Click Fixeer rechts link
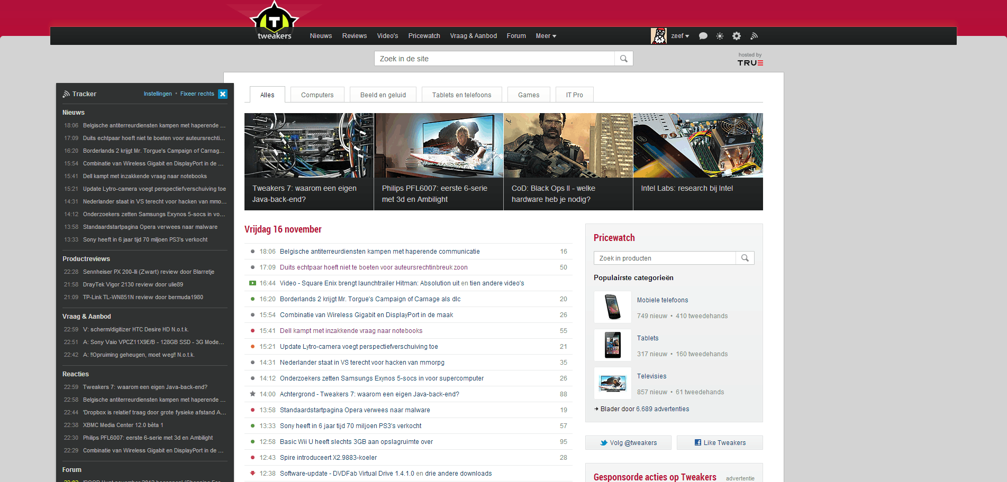The image size is (1007, 482). 197,94
